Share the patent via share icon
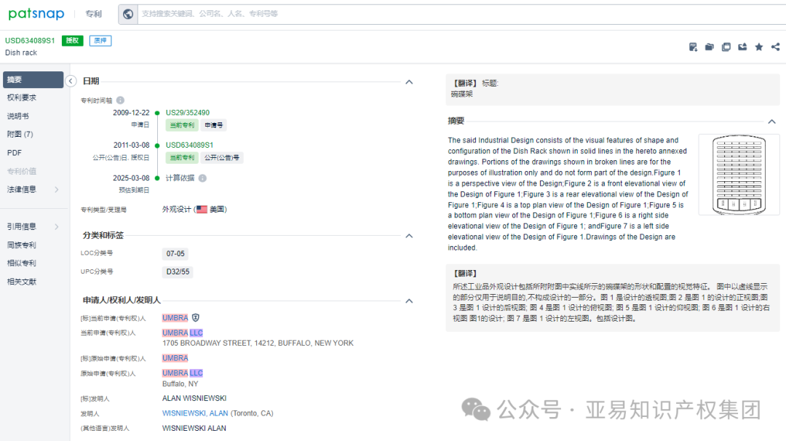 click(776, 47)
